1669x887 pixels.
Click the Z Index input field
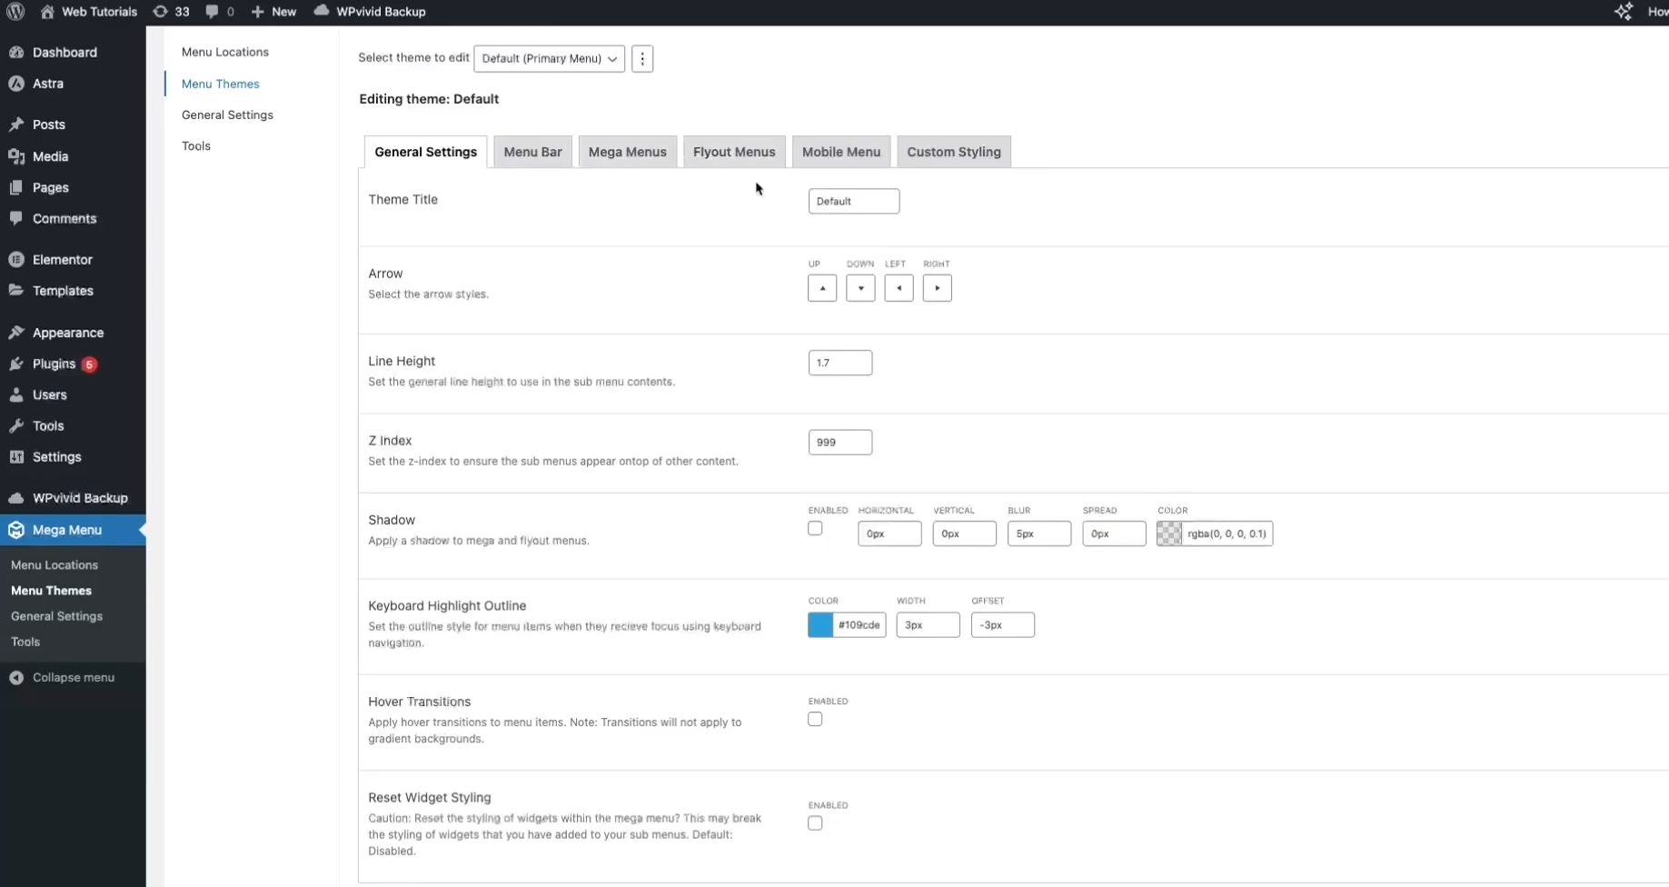click(839, 443)
